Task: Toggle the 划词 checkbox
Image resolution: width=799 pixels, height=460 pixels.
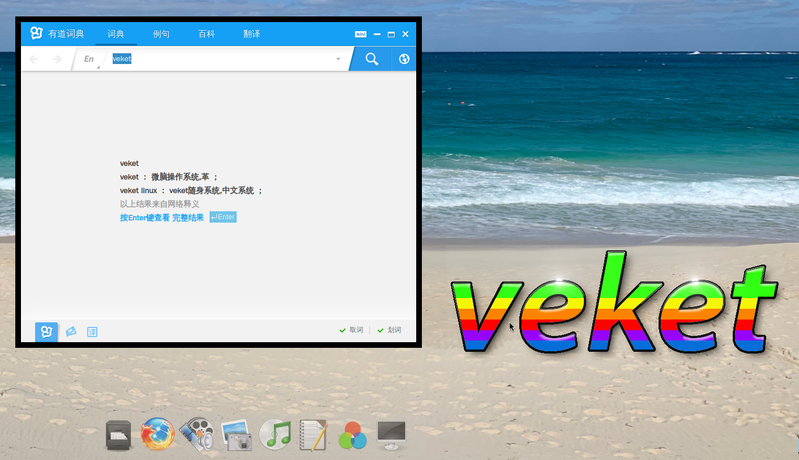Action: (389, 330)
